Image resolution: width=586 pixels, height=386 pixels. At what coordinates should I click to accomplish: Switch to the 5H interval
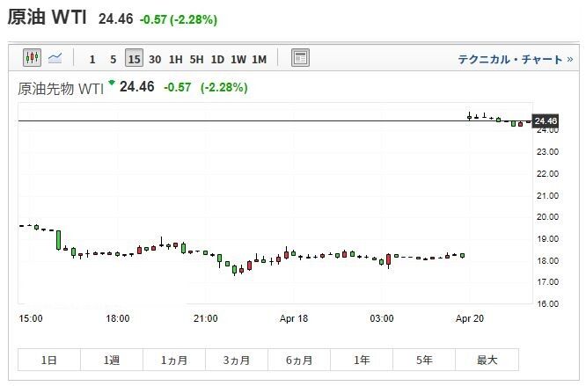tap(196, 59)
